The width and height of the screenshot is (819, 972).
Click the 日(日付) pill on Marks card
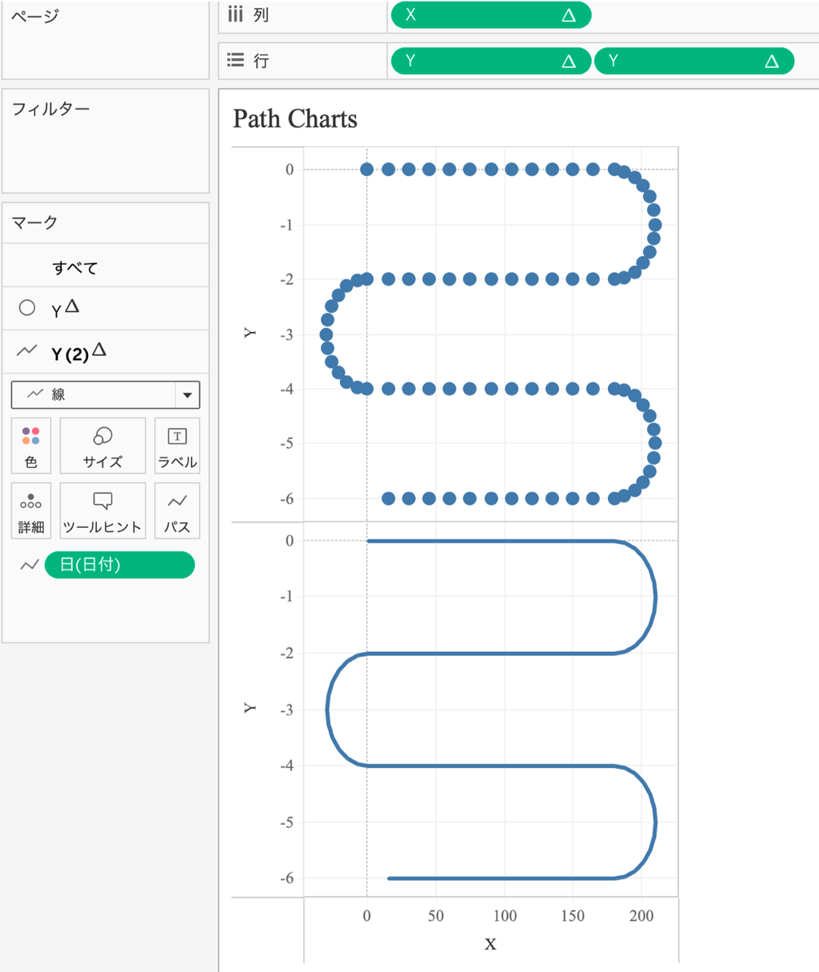coord(119,565)
